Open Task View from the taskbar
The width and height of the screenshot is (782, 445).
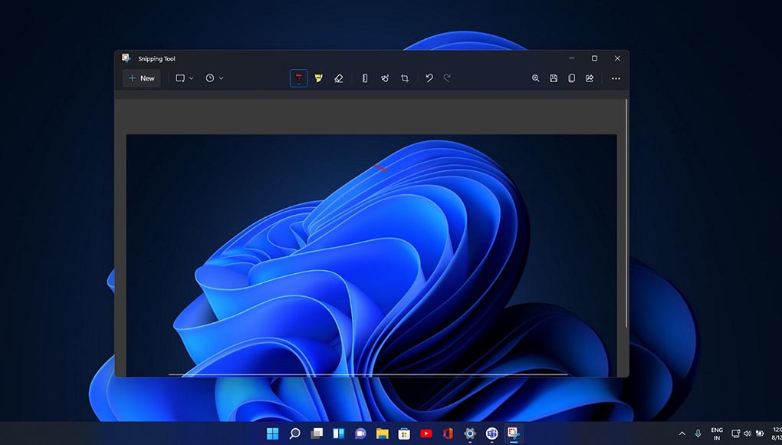click(x=317, y=433)
